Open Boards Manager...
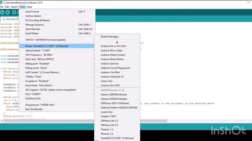Screen dimensions: 252x141 coord(117,36)
